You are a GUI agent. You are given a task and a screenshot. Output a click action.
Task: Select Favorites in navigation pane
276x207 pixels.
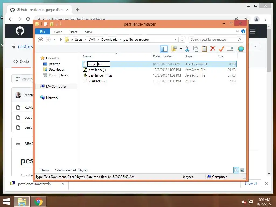52,58
